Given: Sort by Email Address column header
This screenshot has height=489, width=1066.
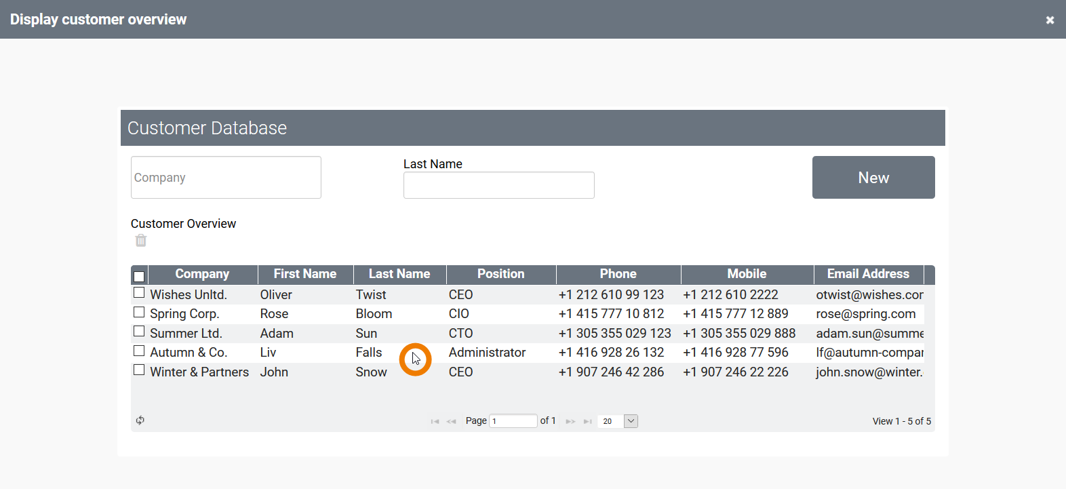Looking at the screenshot, I should coord(869,274).
